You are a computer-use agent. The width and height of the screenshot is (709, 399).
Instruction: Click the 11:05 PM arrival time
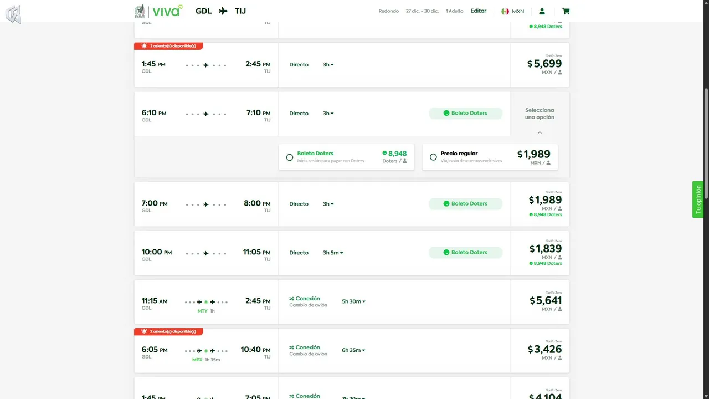tap(256, 252)
